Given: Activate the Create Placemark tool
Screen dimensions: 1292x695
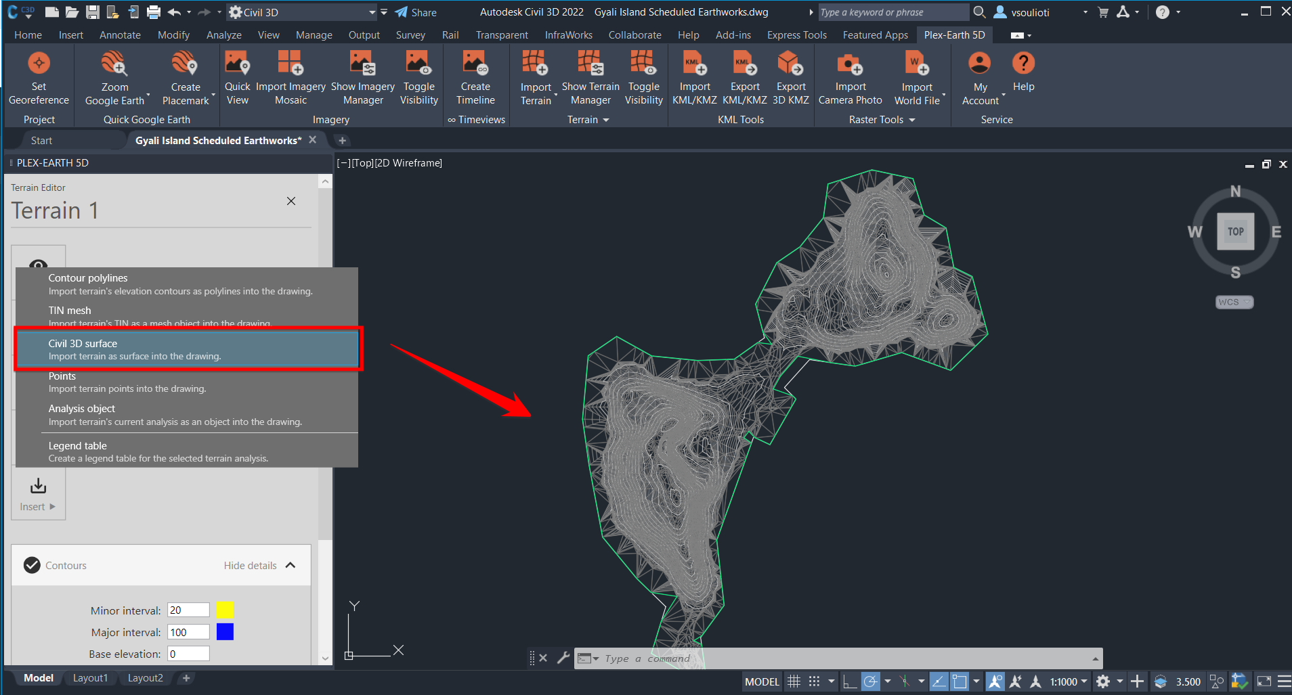Looking at the screenshot, I should (x=186, y=76).
